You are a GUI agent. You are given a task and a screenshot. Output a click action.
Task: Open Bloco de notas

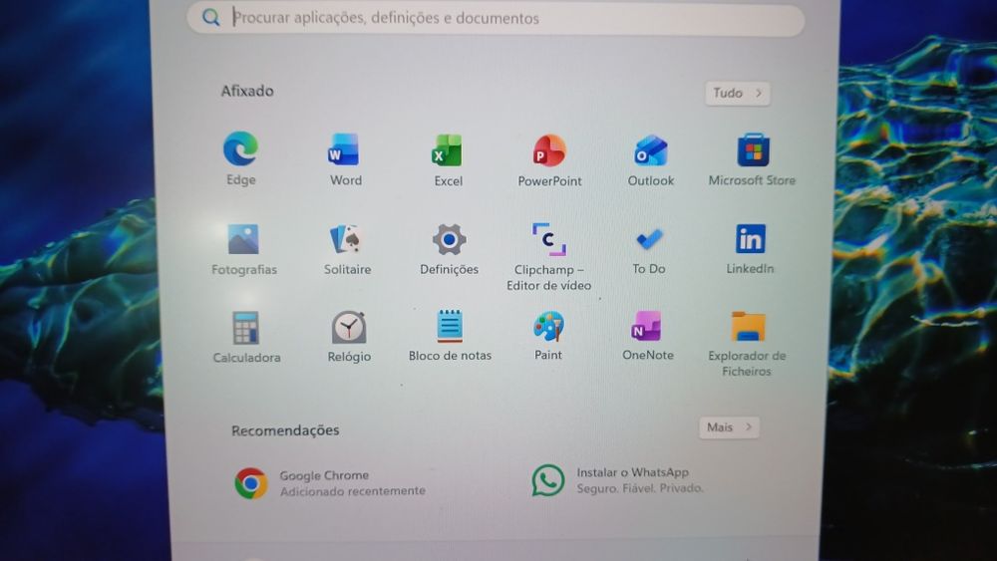pos(450,326)
